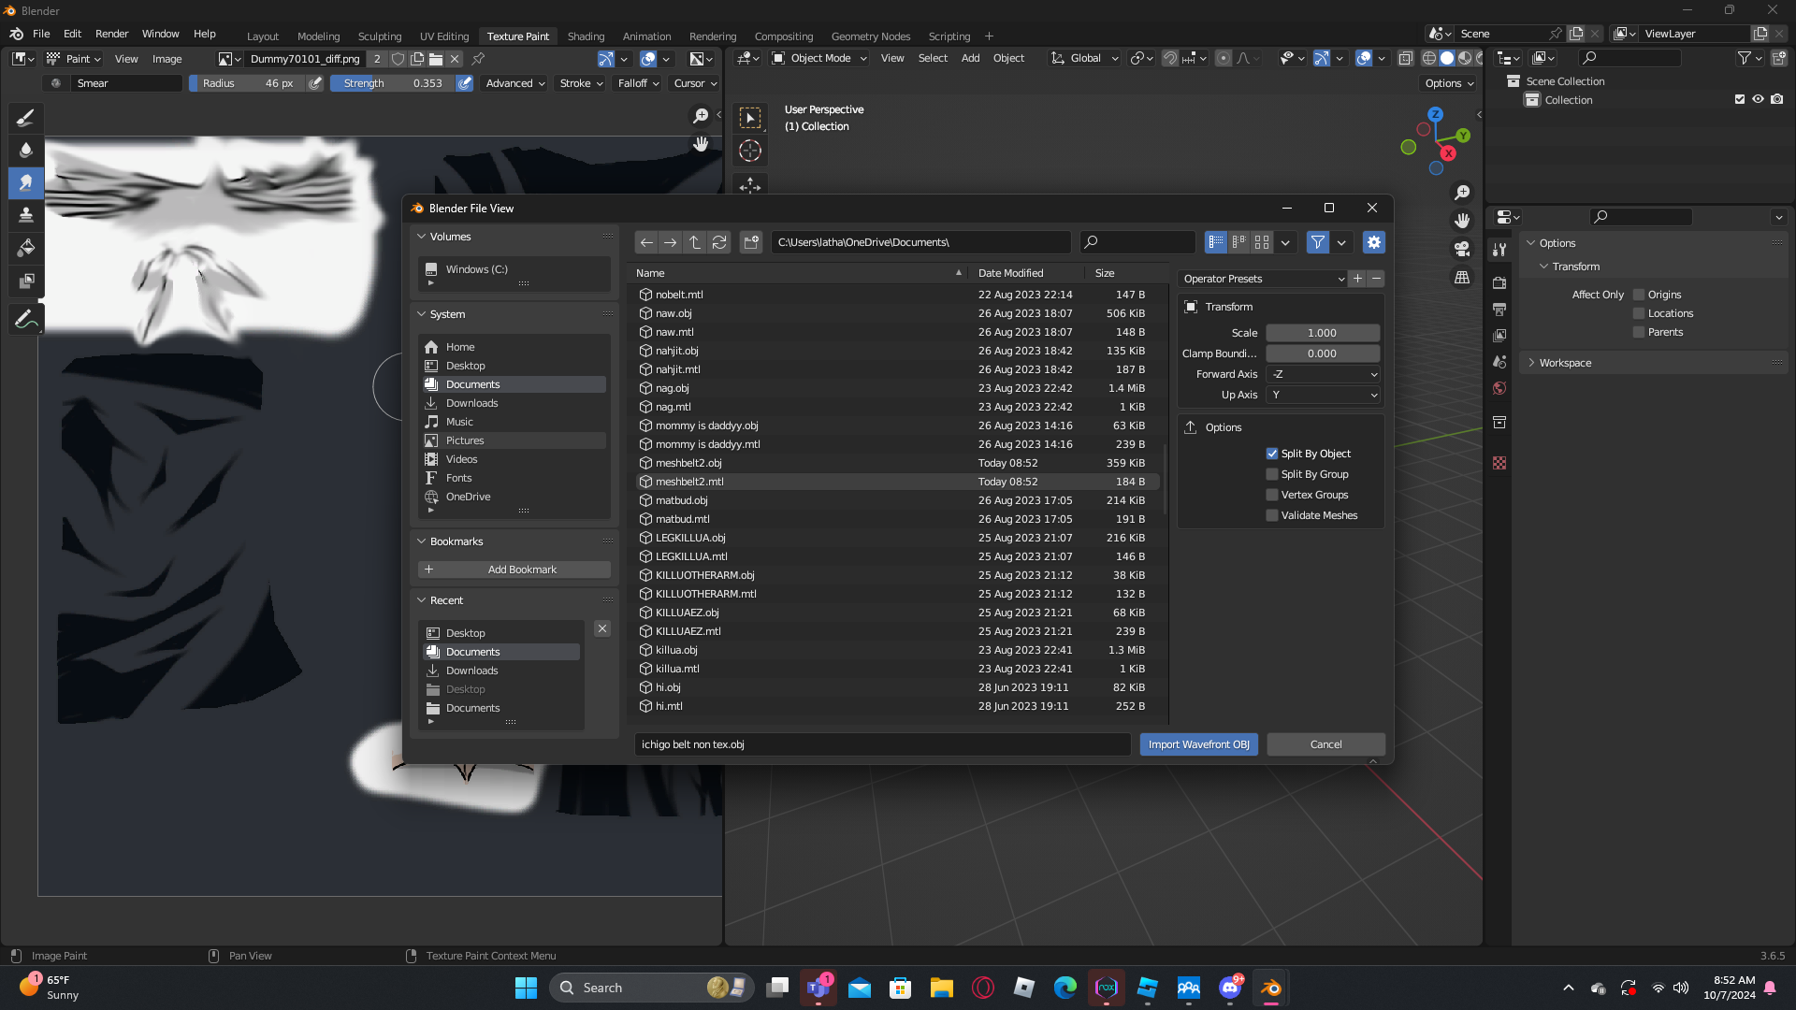Select the meshbelt2.obj file
The image size is (1796, 1010).
click(x=688, y=463)
